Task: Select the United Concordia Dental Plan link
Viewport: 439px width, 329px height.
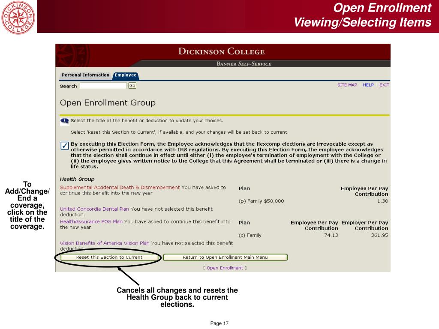Action: (x=94, y=209)
